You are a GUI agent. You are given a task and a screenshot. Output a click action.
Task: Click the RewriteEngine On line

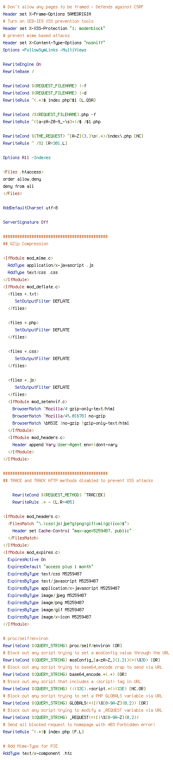coord(22,64)
